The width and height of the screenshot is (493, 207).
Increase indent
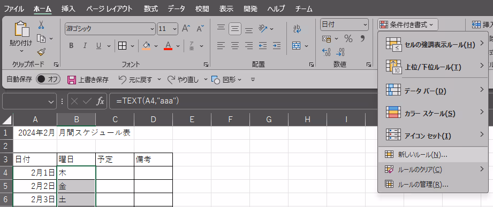coord(276,46)
